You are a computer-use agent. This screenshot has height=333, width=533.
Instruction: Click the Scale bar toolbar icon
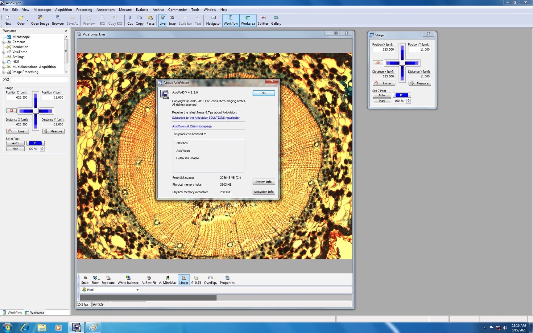click(185, 20)
